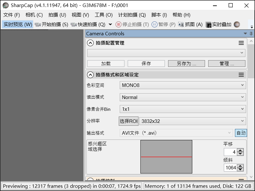Open Camera Controls panel options arrow
The width and height of the screenshot is (255, 191).
click(x=245, y=34)
